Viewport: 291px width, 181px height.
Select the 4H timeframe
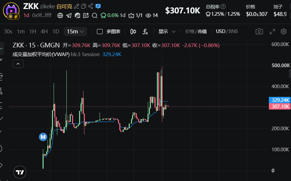pos(44,32)
